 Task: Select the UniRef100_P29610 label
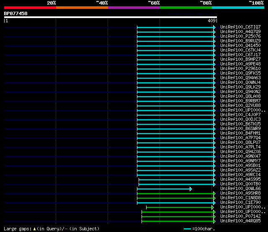click(240, 69)
